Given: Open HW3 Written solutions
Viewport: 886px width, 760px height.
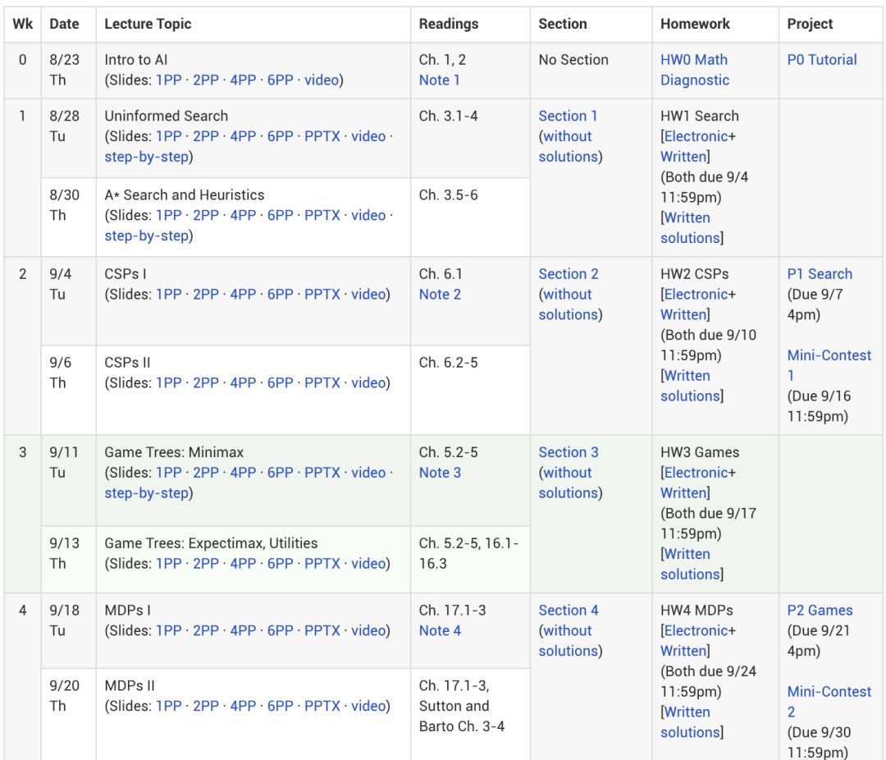Looking at the screenshot, I should [690, 565].
